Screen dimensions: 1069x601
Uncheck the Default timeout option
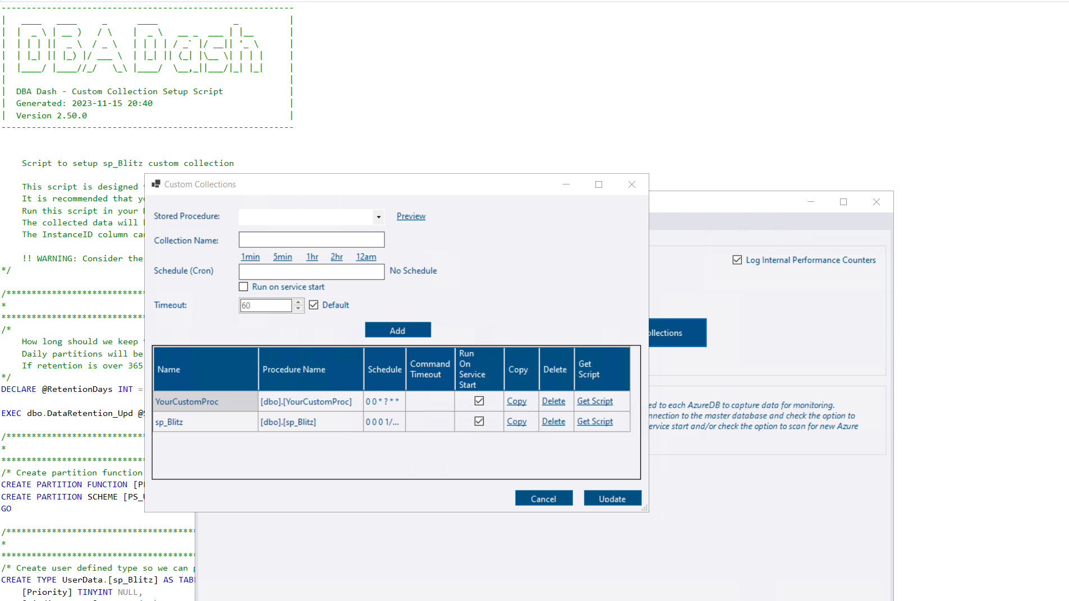313,304
